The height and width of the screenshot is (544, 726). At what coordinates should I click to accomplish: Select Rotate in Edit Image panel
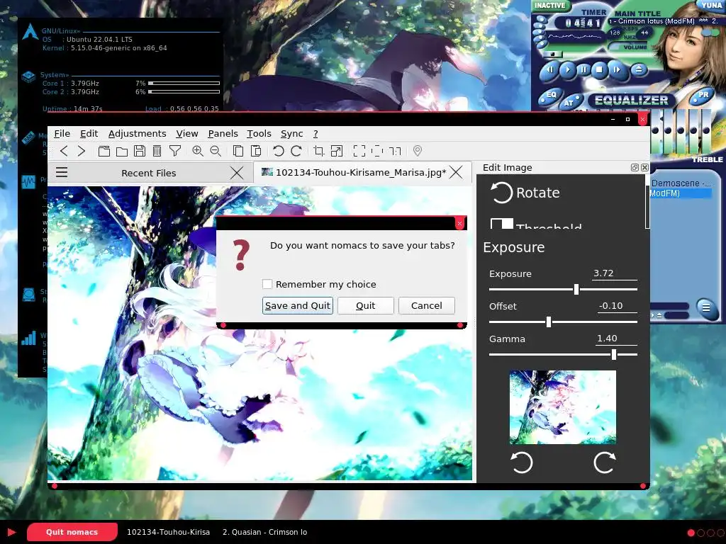tap(525, 193)
